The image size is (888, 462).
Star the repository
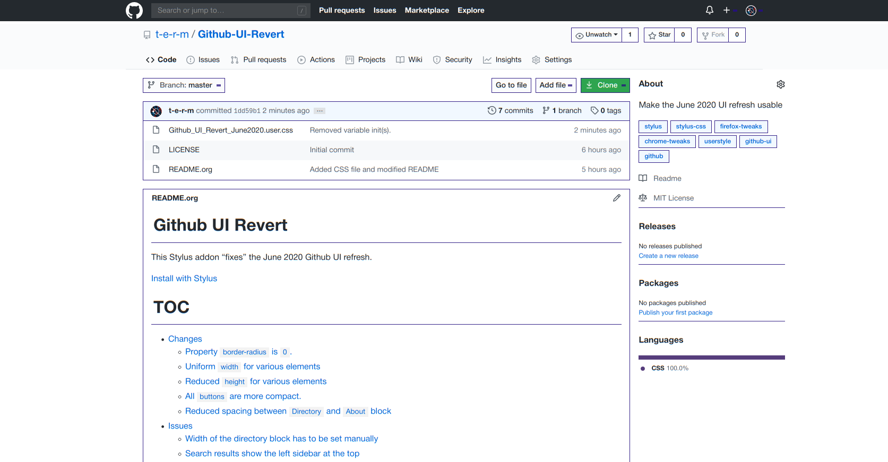coord(659,35)
